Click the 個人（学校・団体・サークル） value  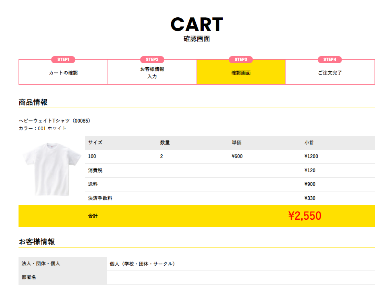tap(143, 264)
